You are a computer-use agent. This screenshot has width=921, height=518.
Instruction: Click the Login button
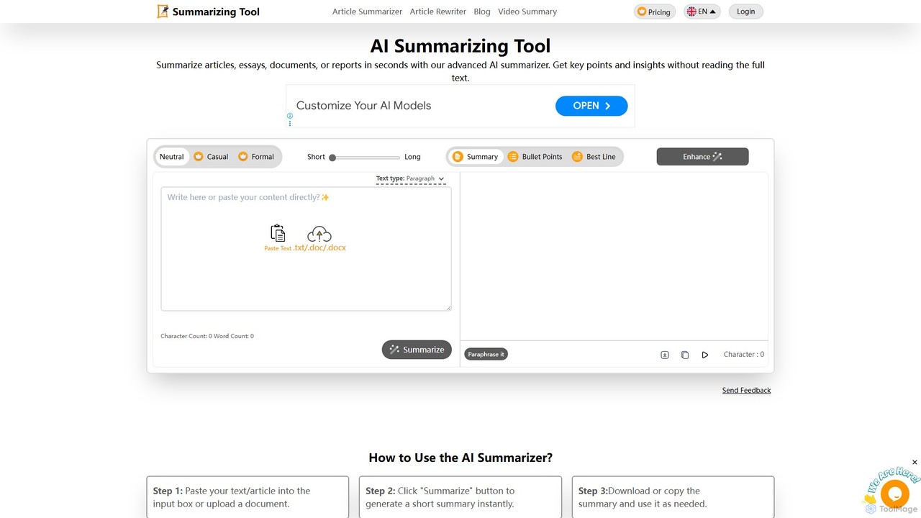click(x=746, y=12)
